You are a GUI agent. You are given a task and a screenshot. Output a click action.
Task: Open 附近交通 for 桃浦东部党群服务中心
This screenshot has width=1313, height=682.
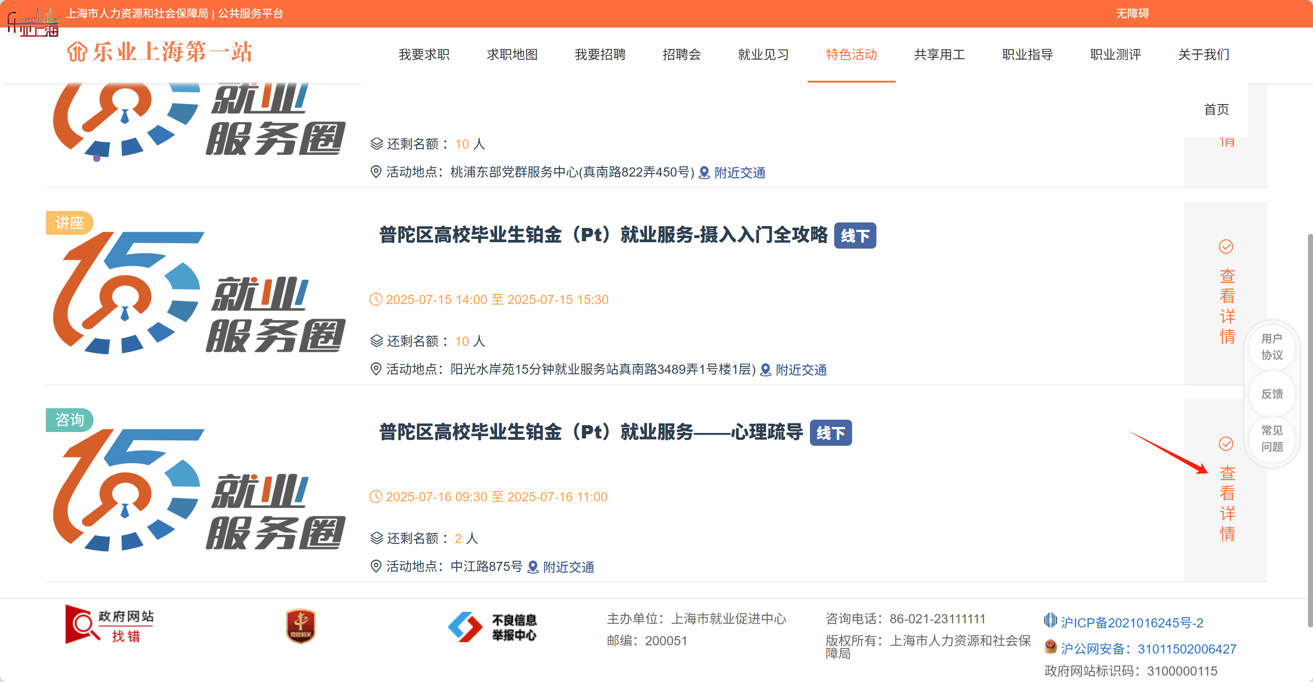tap(739, 173)
